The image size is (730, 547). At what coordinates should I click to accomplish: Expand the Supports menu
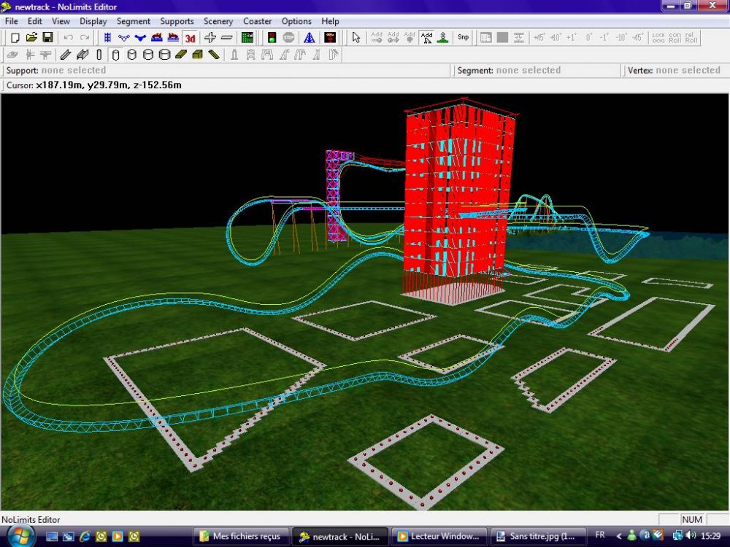(177, 21)
